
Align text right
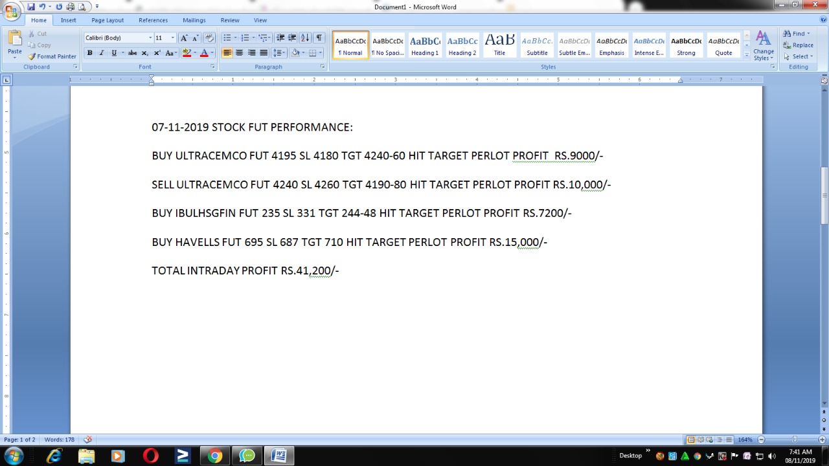[x=251, y=53]
